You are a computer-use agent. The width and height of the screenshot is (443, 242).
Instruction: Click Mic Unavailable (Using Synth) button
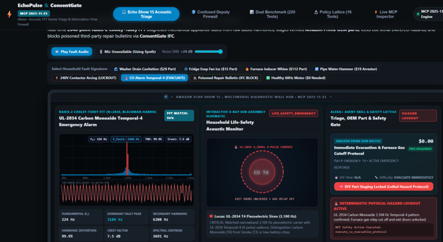[x=128, y=52]
